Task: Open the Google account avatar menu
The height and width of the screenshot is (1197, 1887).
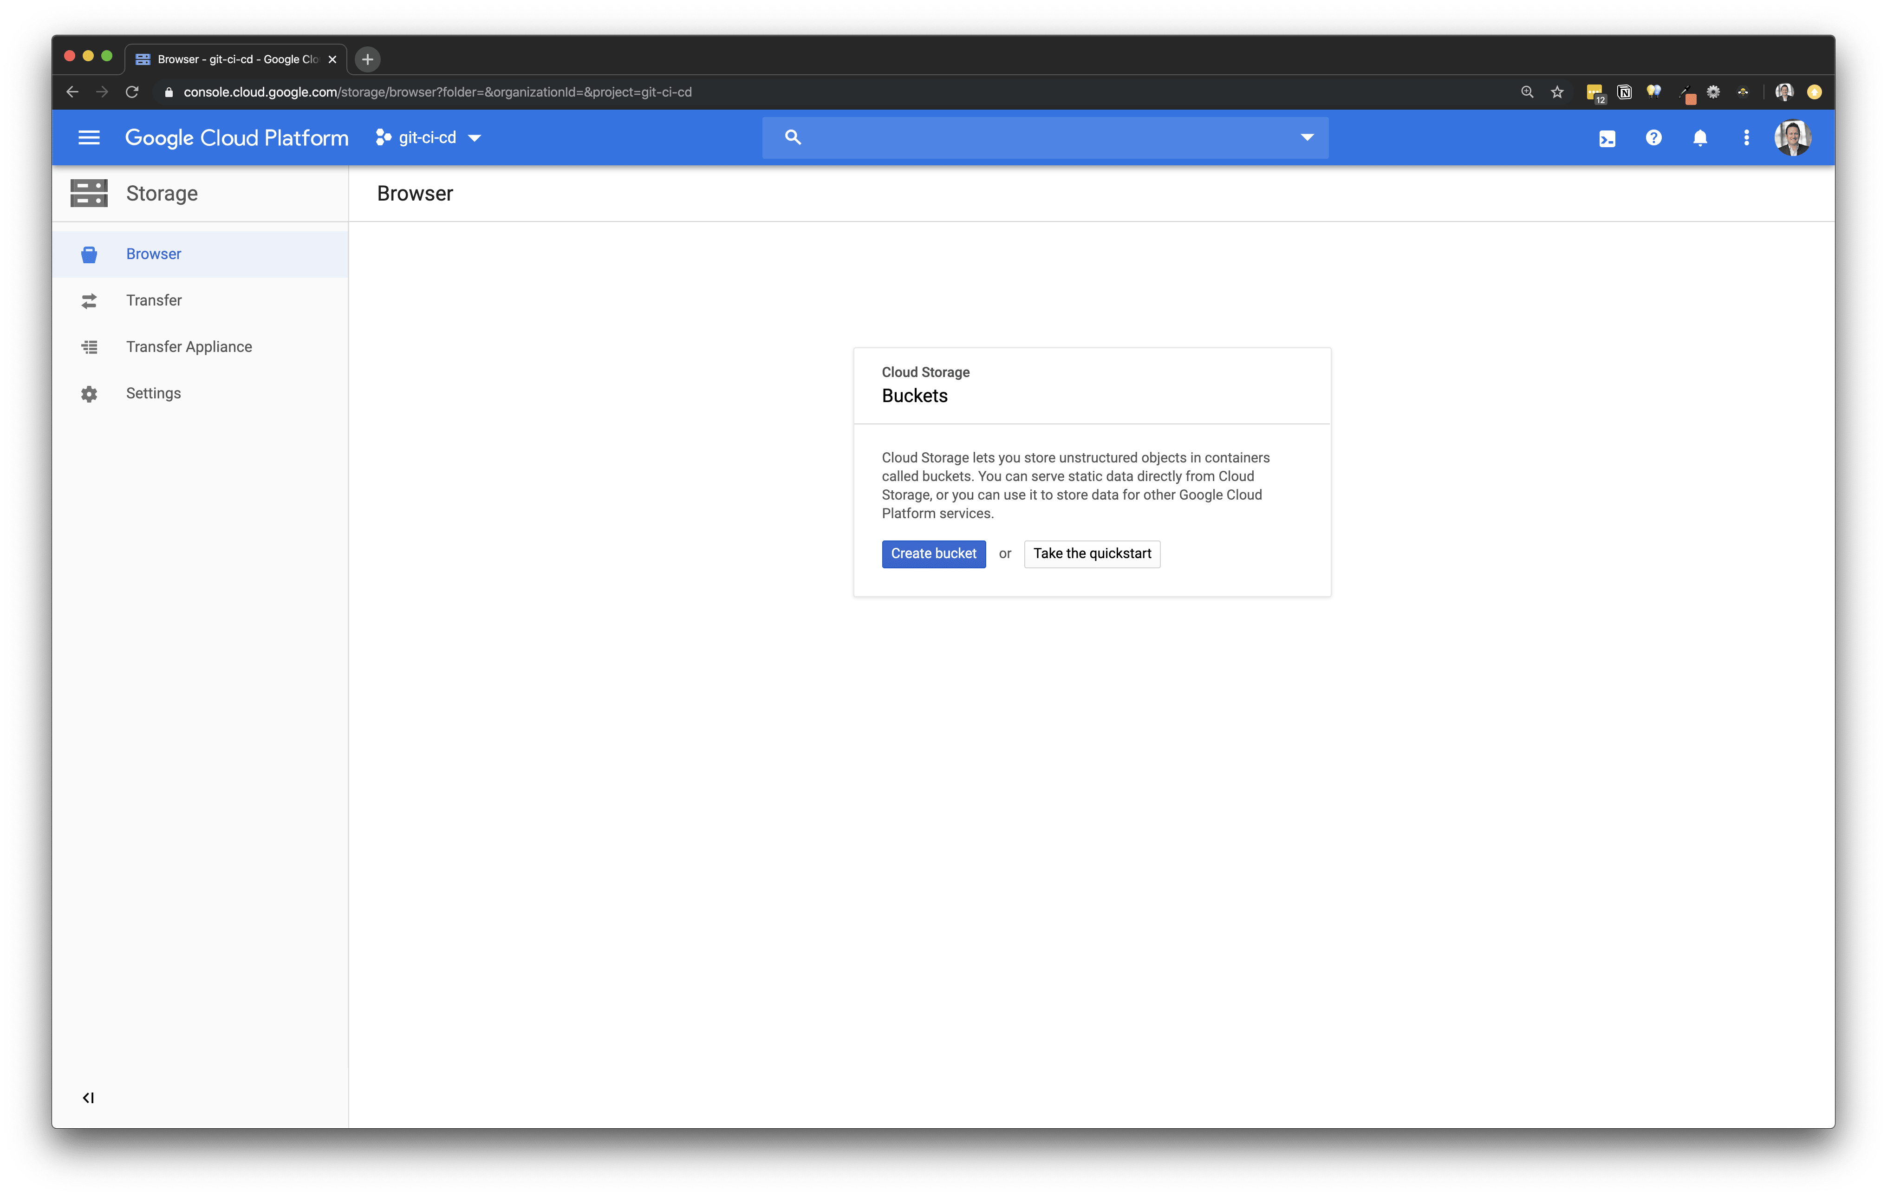Action: click(1793, 138)
